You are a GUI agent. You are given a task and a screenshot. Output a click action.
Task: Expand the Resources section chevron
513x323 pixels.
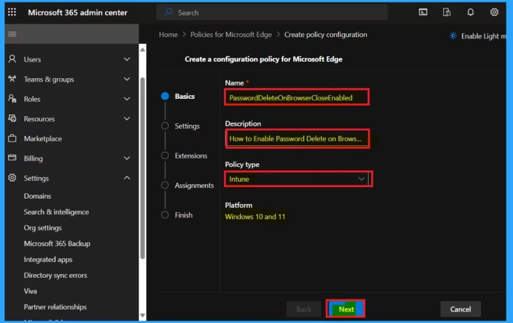(127, 118)
